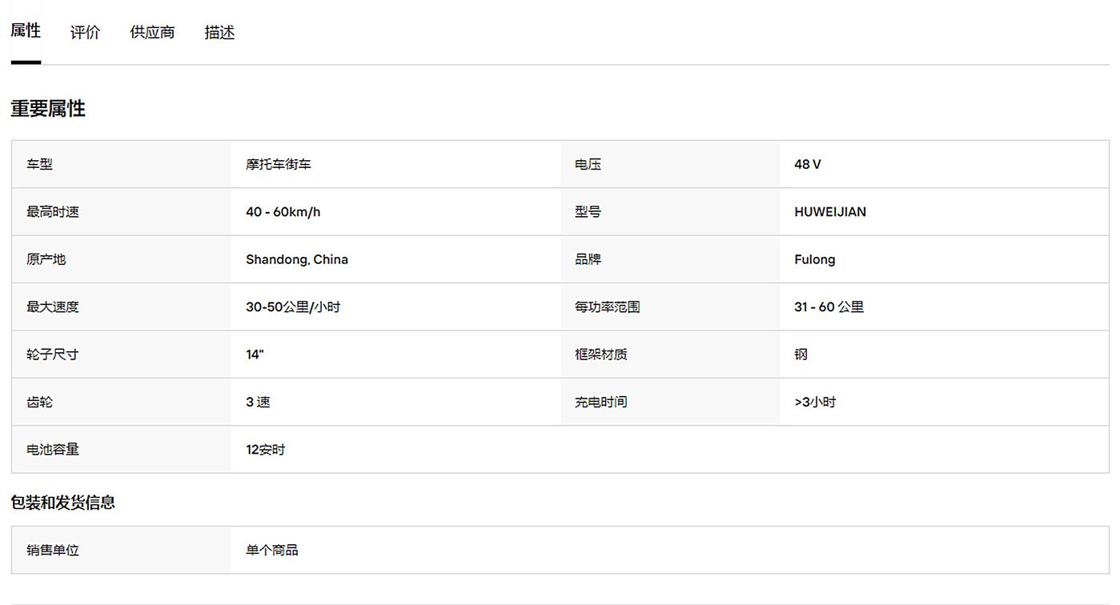Click the 重要属性 heading

coord(48,109)
